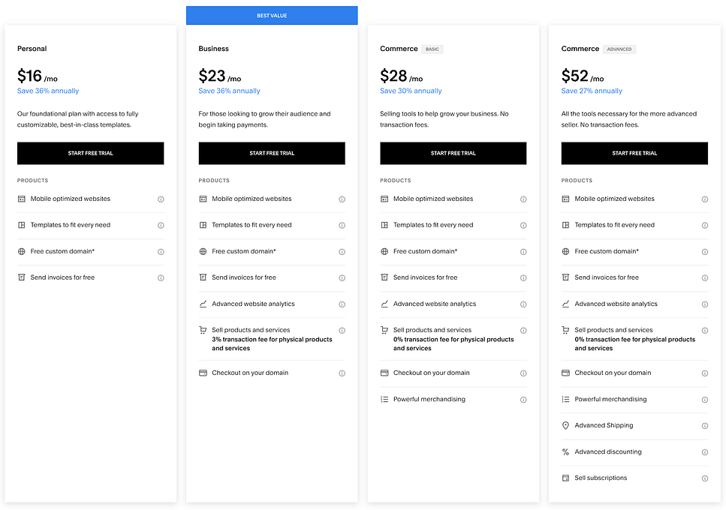Start free trial for Commerce Advanced
Screen dimensions: 726x510
pyautogui.click(x=634, y=153)
